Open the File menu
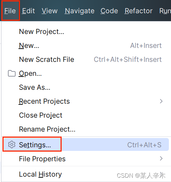Image resolution: width=171 pixels, height=182 pixels. tap(10, 11)
